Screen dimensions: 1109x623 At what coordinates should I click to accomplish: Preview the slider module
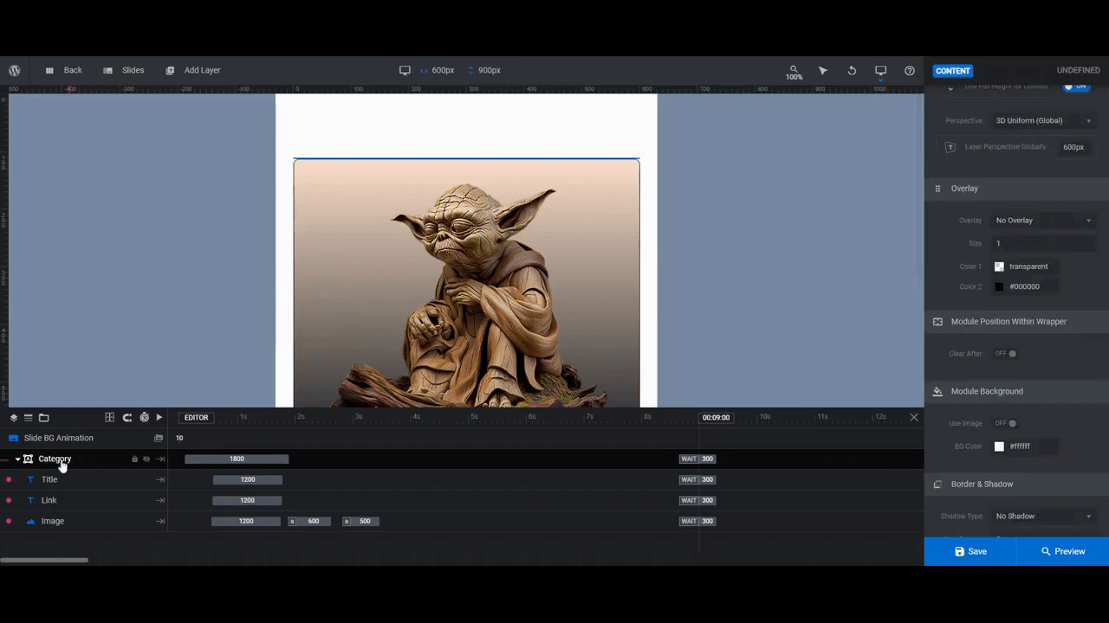click(x=1062, y=551)
